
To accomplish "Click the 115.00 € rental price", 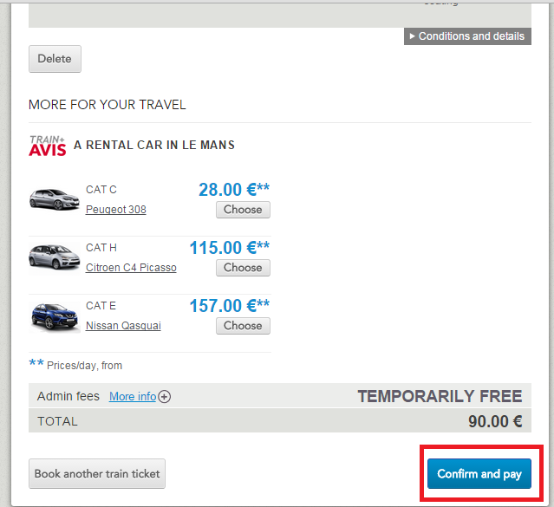I will tap(229, 248).
